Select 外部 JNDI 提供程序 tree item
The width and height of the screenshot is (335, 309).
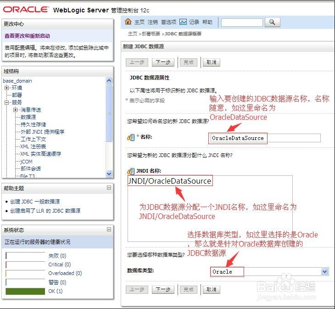[42, 132]
